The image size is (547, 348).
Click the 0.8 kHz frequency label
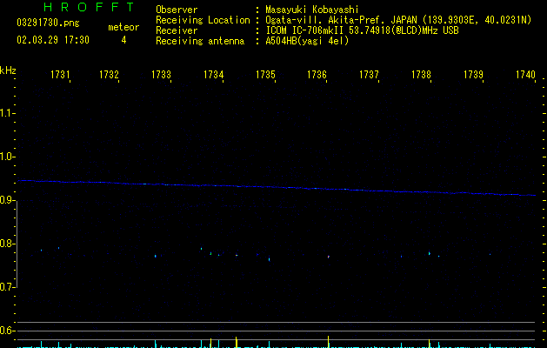coord(7,244)
